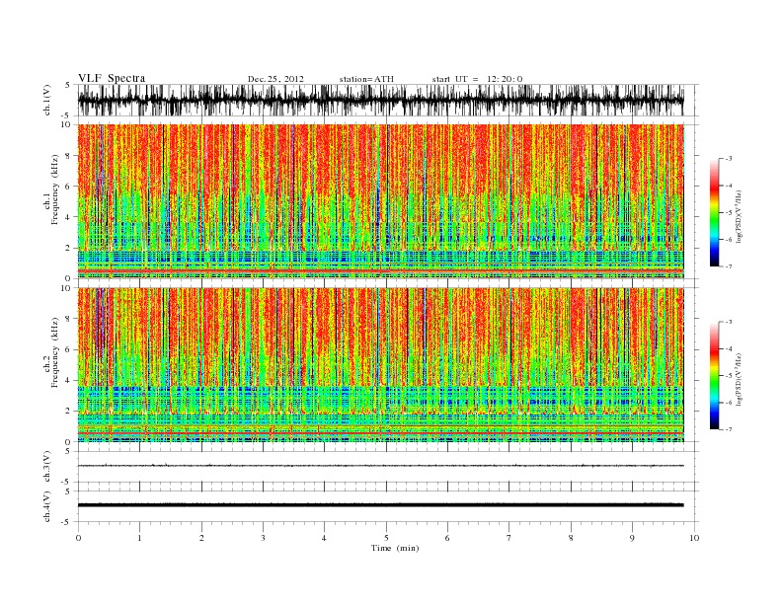Image resolution: width=782 pixels, height=604 pixels.
Task: Click the ch.1 spectrogram PSD color bar
Action: [x=714, y=212]
